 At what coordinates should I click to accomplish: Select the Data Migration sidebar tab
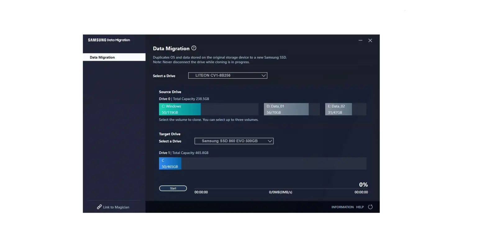[x=114, y=57]
